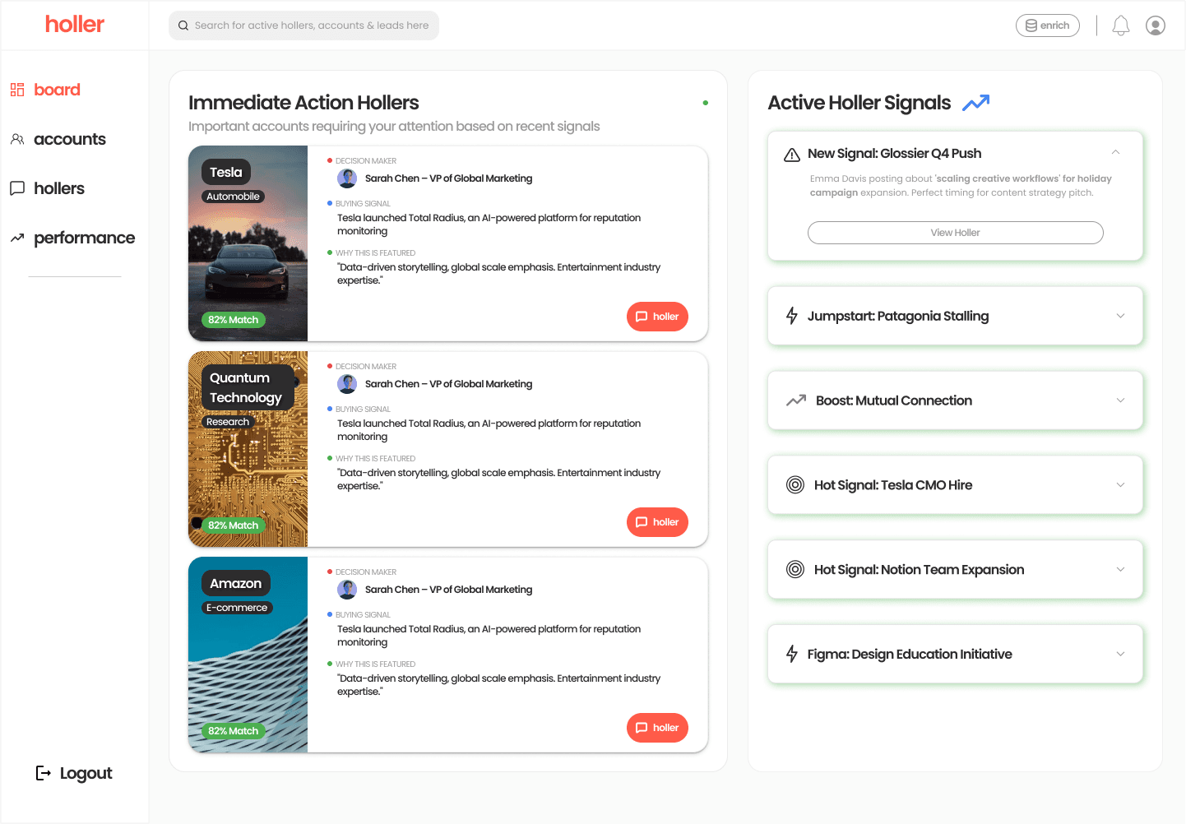
Task: Click lightning icon on Patagonia Stalling
Action: coord(792,316)
